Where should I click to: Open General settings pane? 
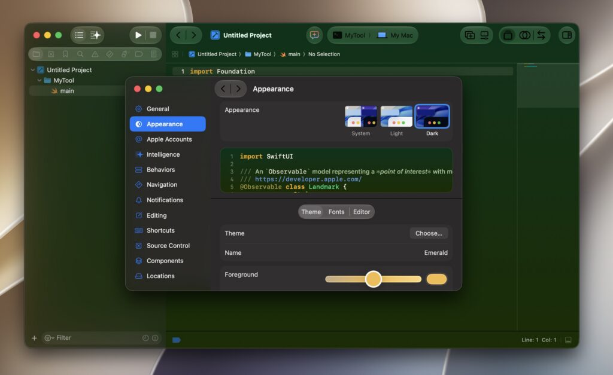(168, 109)
